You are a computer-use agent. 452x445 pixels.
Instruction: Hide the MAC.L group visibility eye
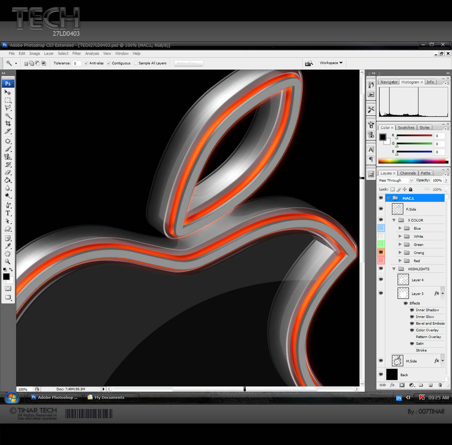point(381,198)
